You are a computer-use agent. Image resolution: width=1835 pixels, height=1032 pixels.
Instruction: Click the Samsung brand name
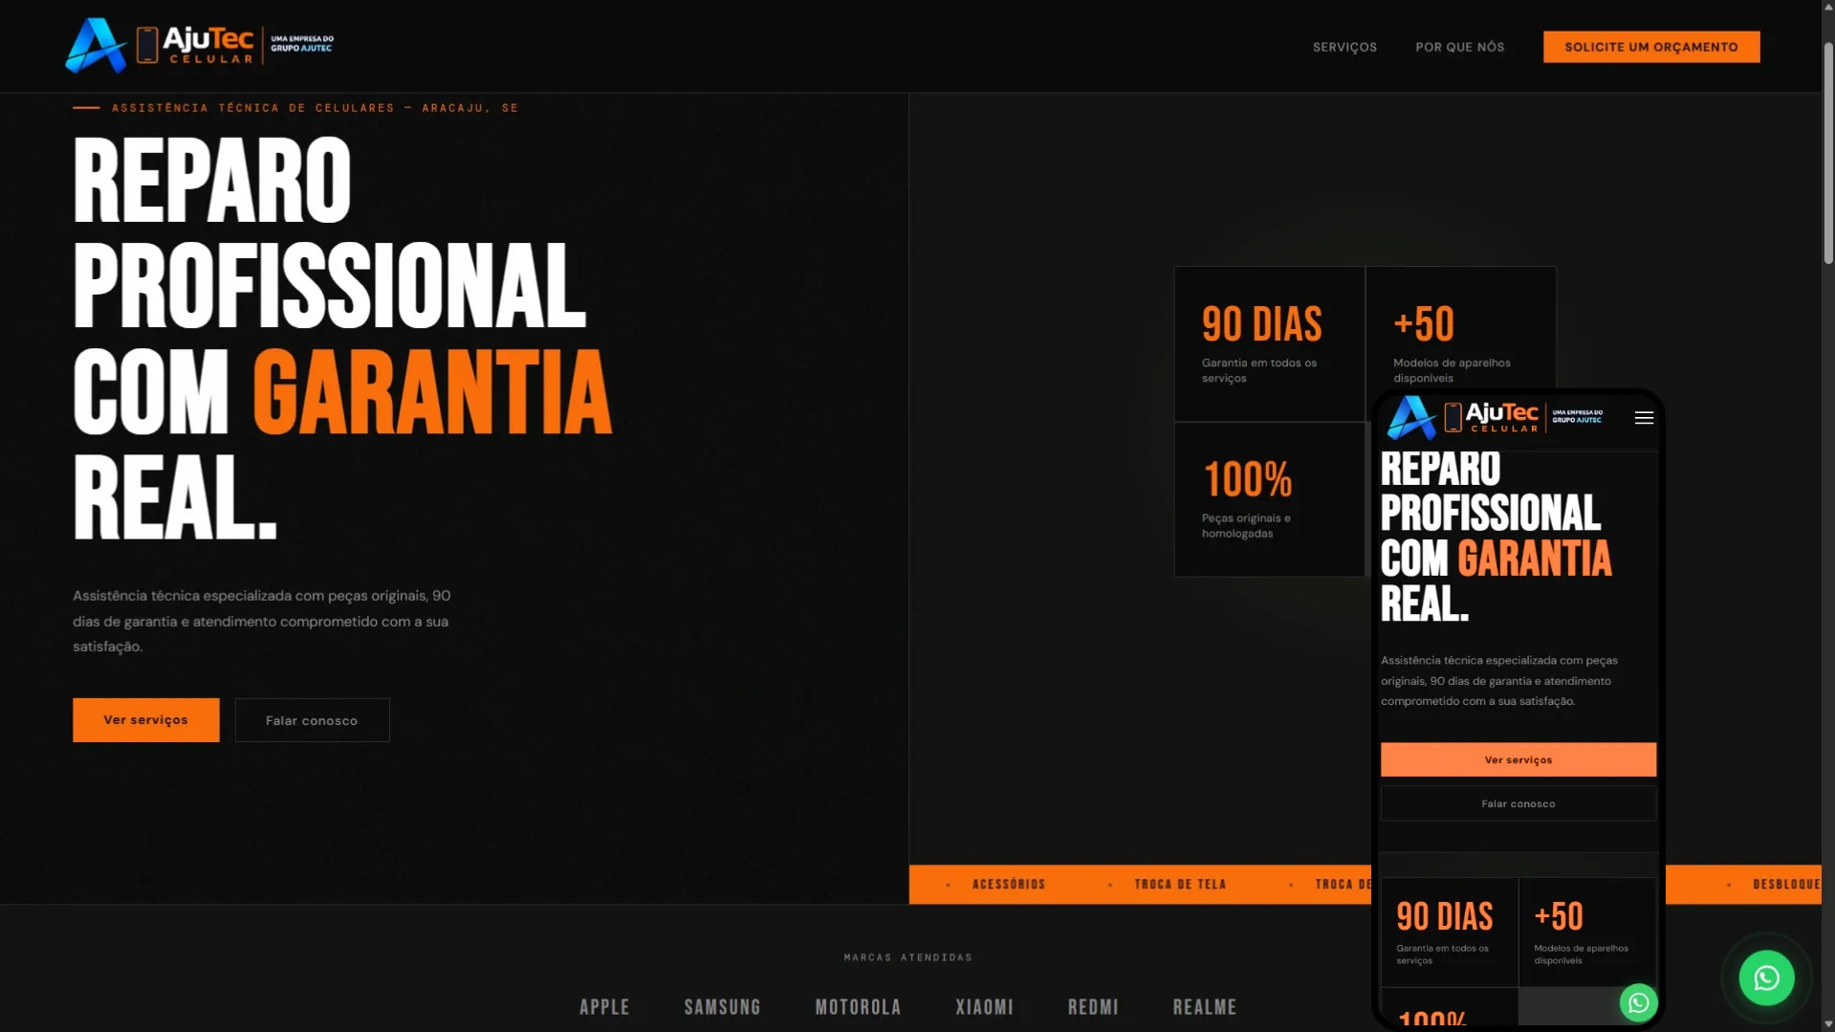click(x=722, y=1007)
